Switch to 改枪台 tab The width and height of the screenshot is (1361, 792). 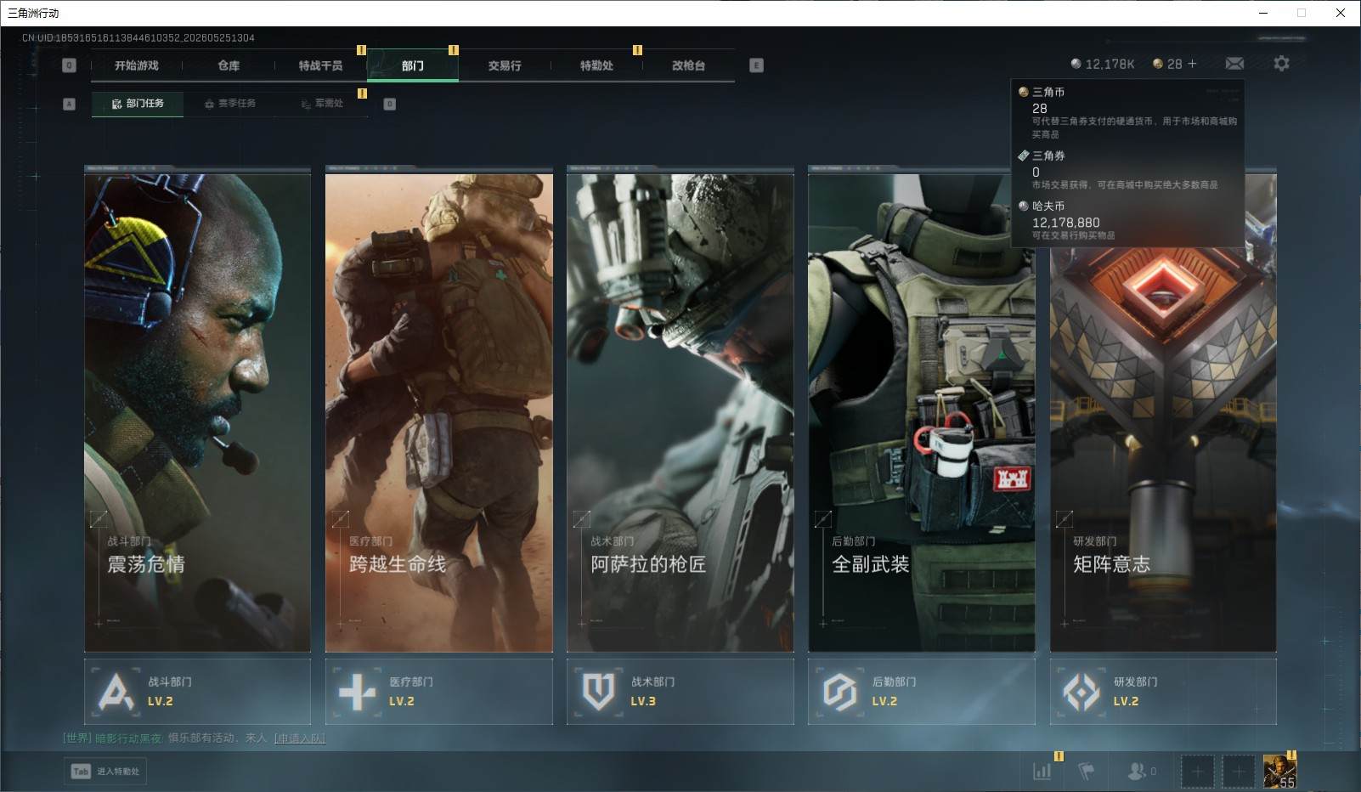pyautogui.click(x=688, y=65)
